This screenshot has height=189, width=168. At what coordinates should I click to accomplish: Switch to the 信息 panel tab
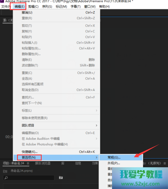click(78, 163)
